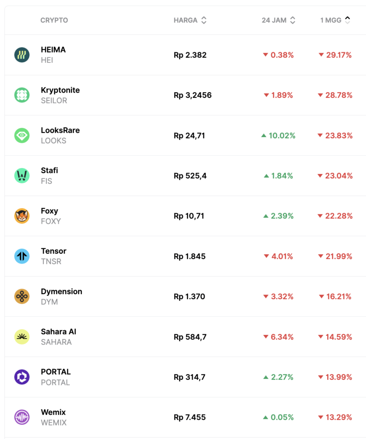Click the Tensor price Rp 1.845
Viewport: 366px width, 439px height.
tap(189, 256)
